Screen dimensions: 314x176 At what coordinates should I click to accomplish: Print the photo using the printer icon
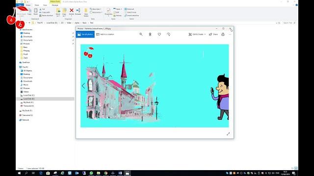click(223, 34)
